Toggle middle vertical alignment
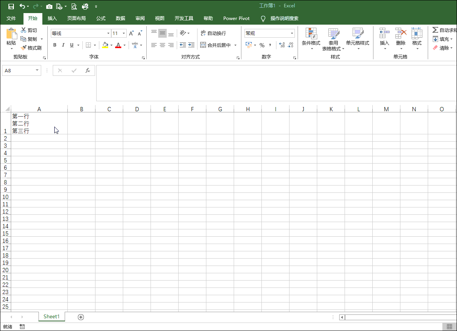This screenshot has height=331, width=457. 162,33
